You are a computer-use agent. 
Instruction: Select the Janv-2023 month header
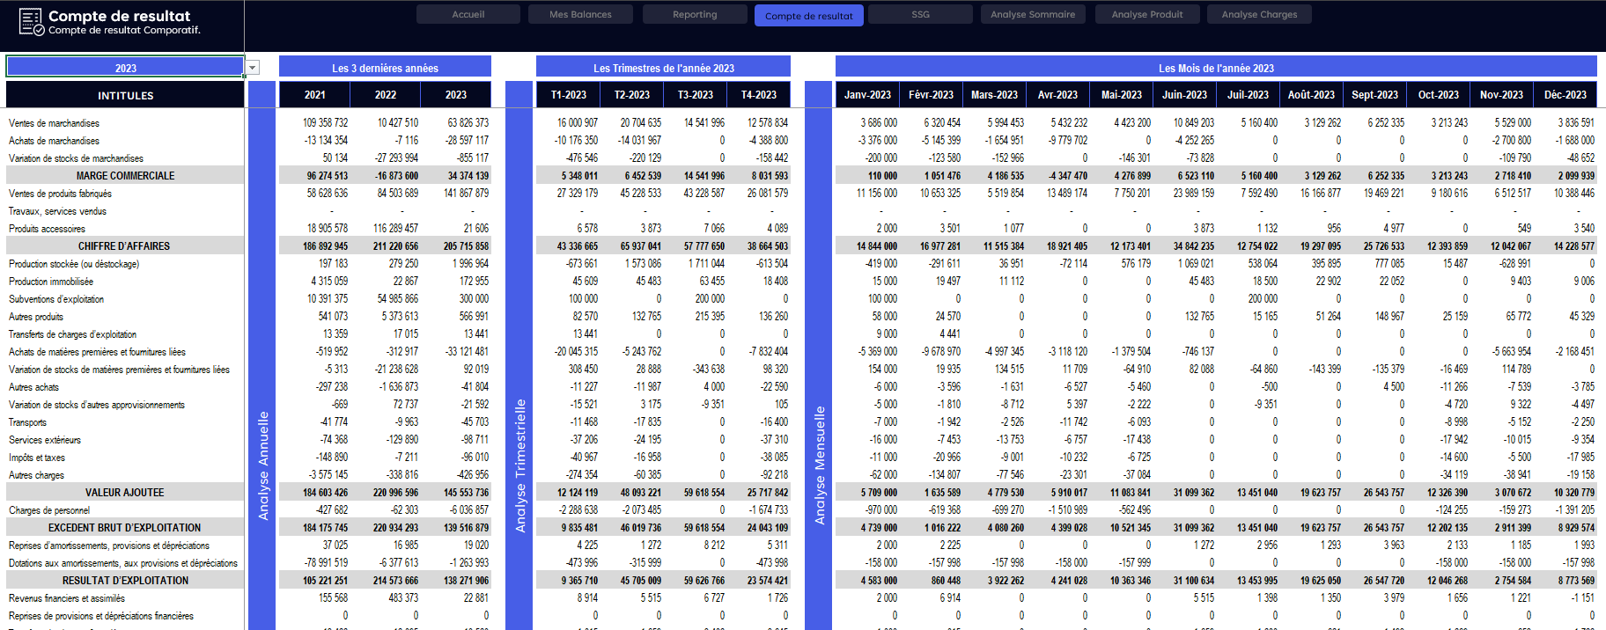pyautogui.click(x=867, y=94)
